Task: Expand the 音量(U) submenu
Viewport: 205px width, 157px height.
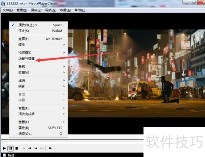Action: click(39, 108)
